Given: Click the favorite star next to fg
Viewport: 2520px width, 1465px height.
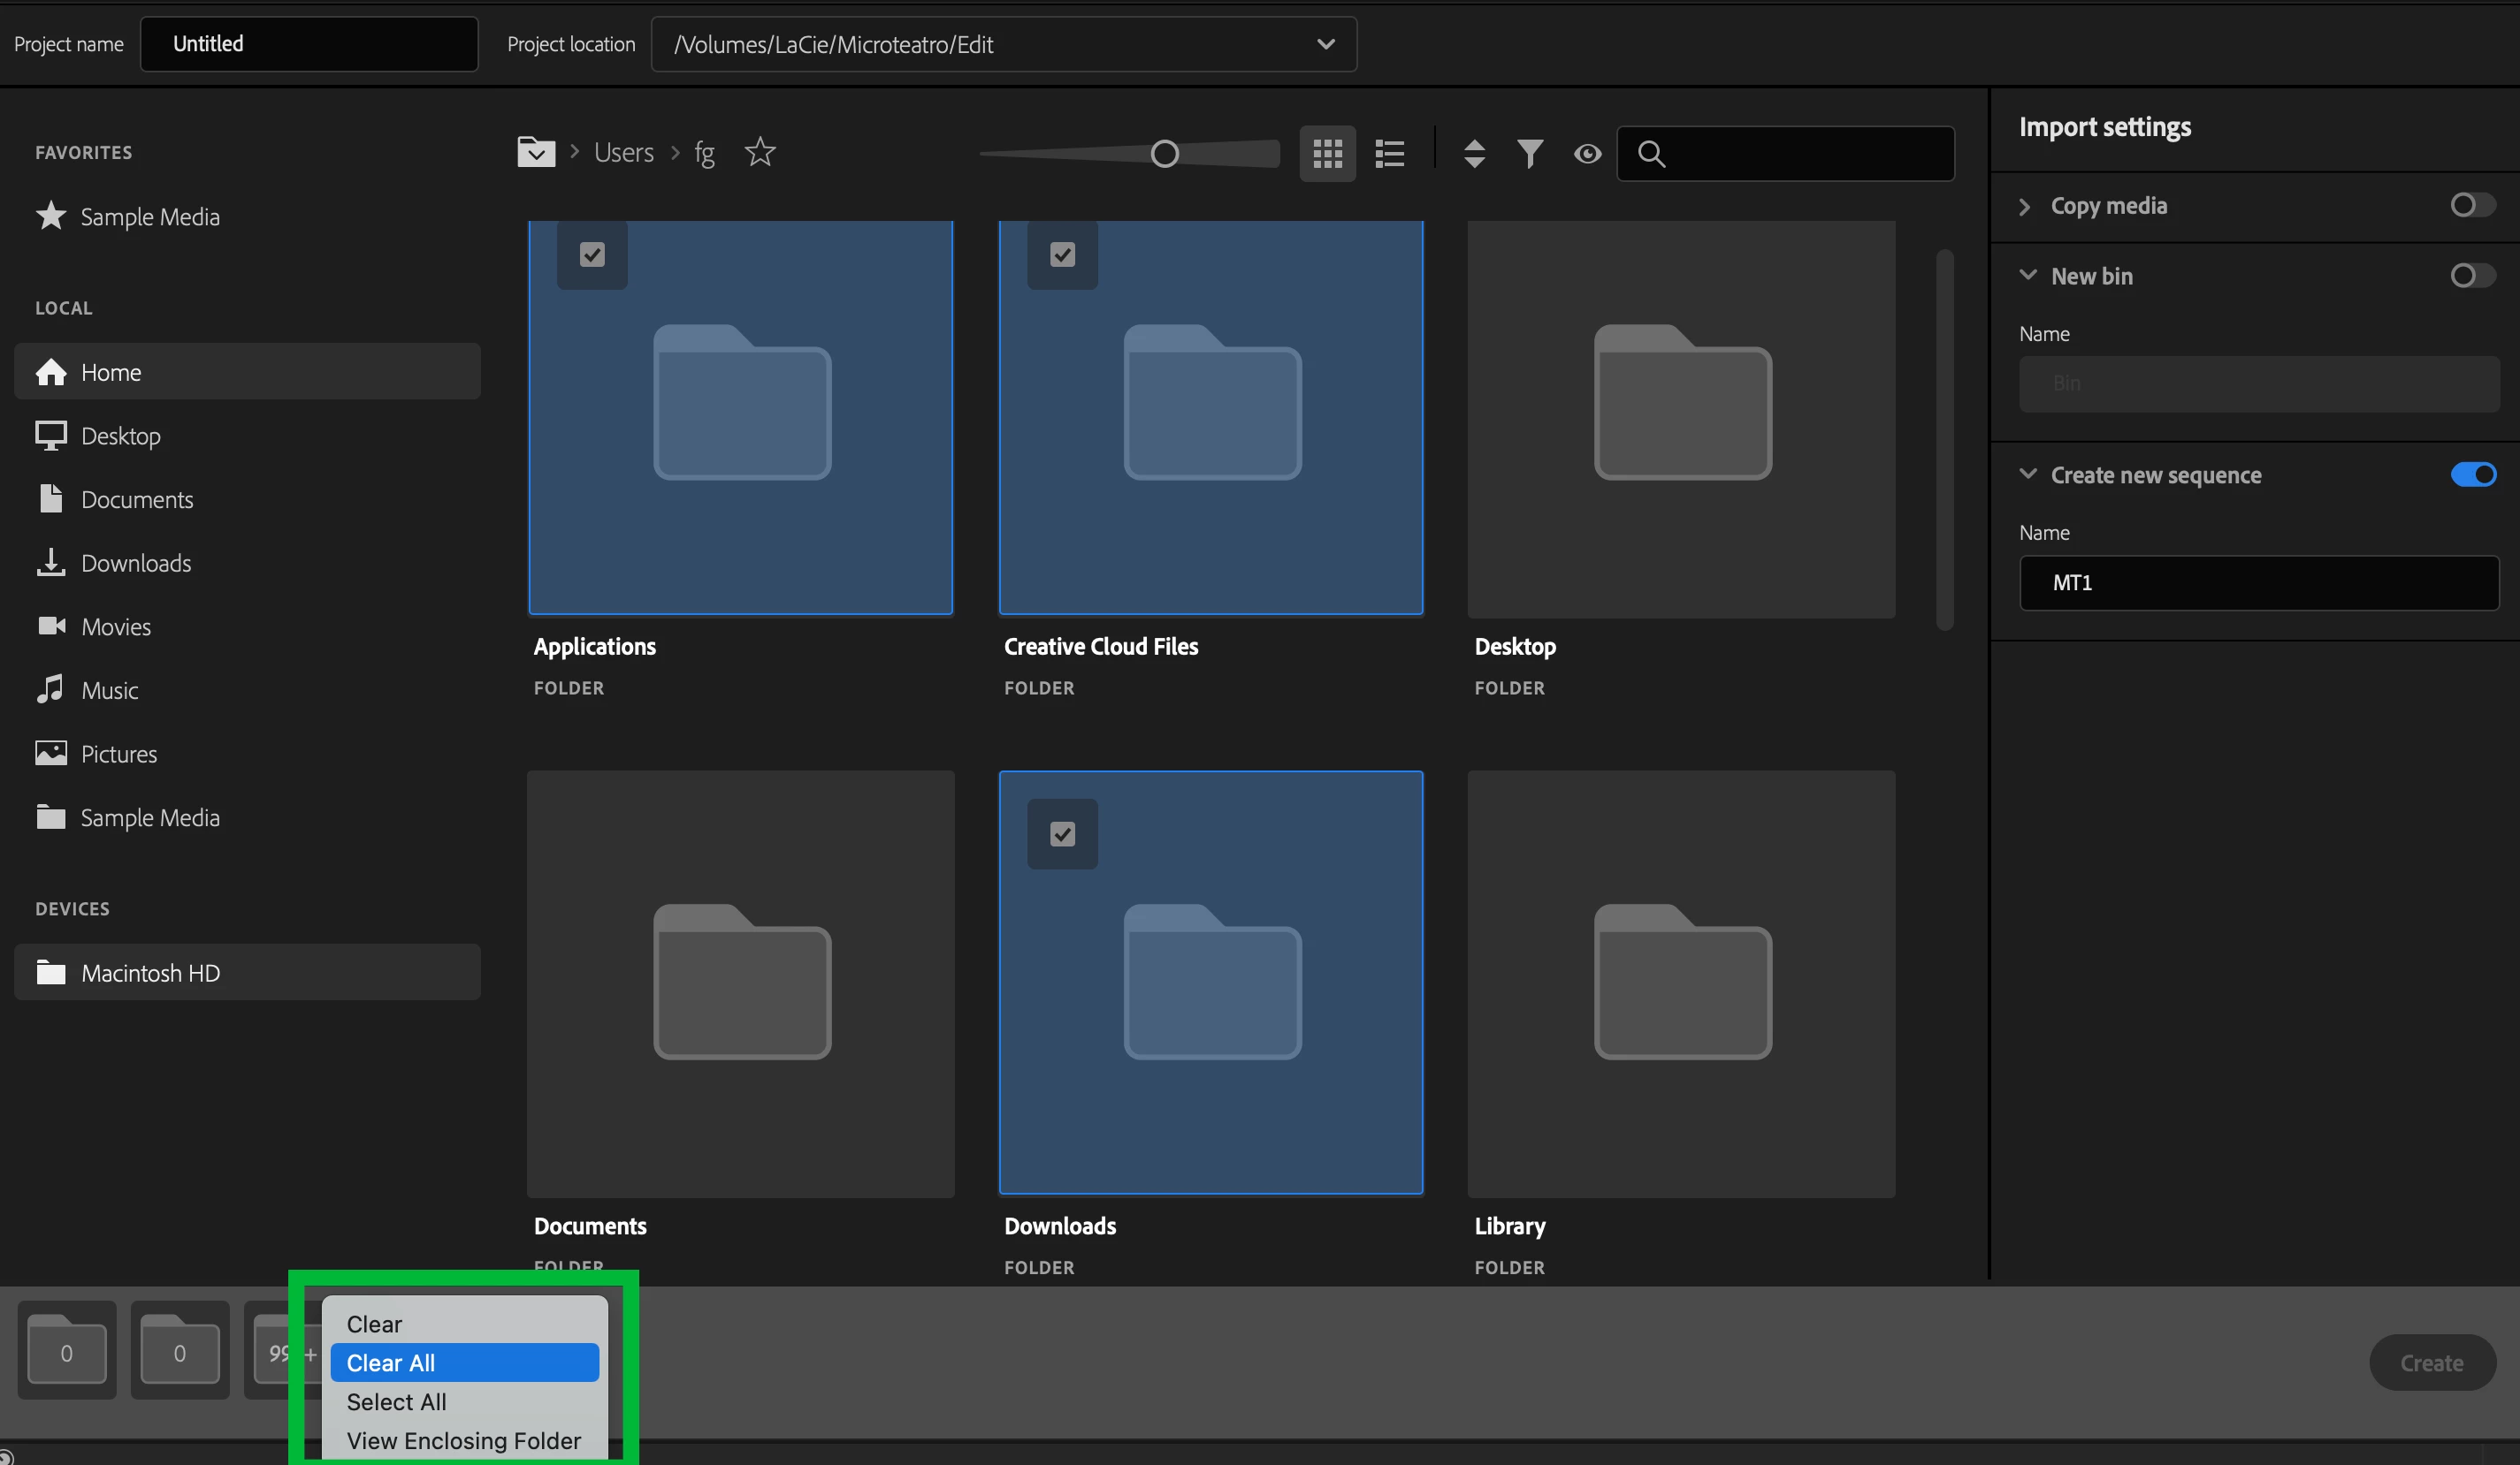Looking at the screenshot, I should (760, 152).
